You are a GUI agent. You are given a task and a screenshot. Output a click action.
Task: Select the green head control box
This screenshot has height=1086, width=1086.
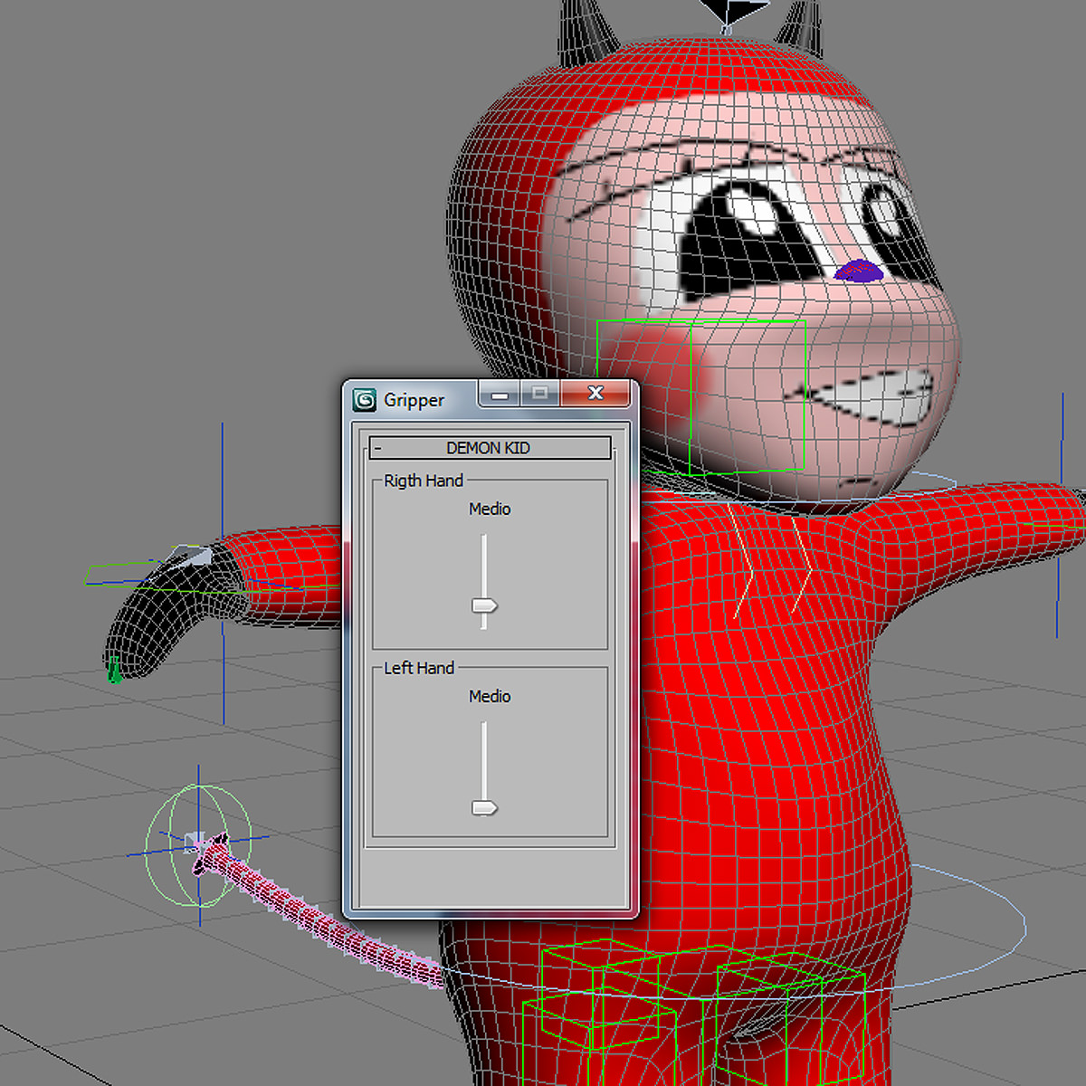click(x=701, y=396)
